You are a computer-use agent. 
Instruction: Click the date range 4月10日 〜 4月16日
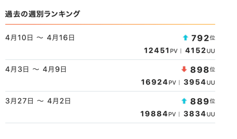[x=40, y=38]
